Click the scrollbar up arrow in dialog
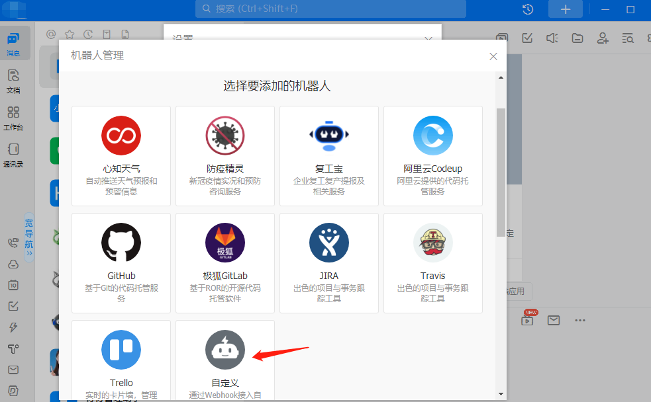 501,77
